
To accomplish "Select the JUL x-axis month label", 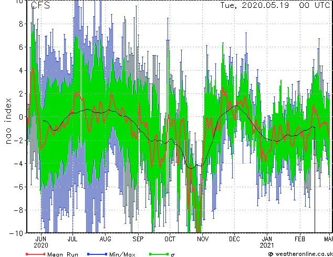I will (x=72, y=239).
